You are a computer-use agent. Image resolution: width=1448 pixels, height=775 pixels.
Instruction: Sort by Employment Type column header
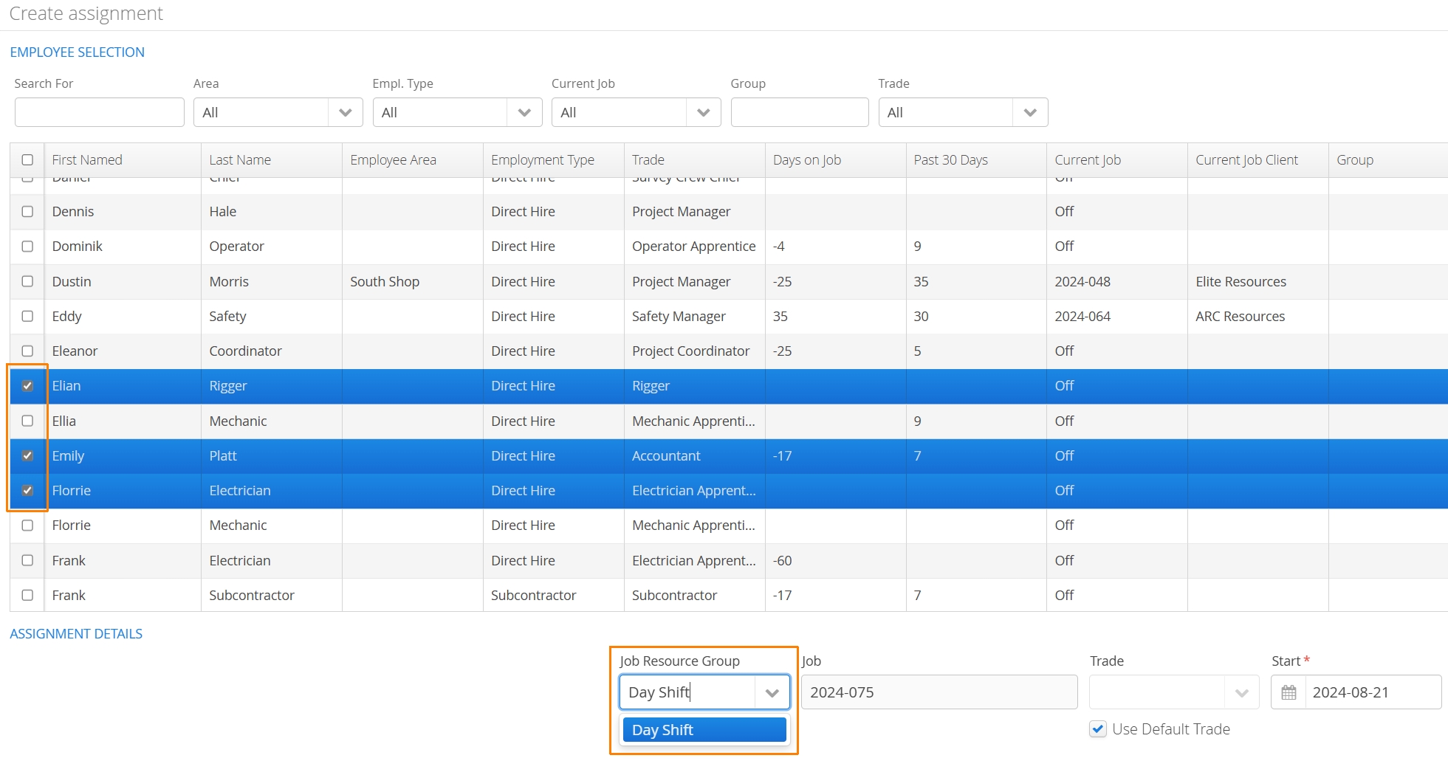pyautogui.click(x=554, y=160)
